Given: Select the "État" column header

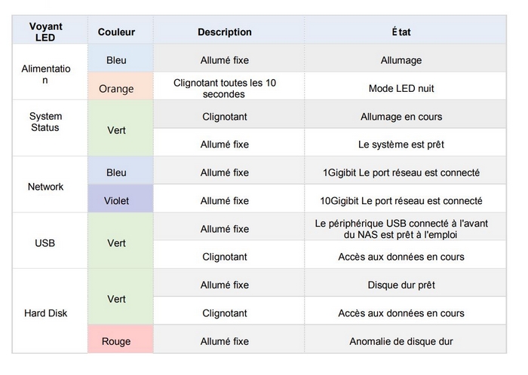Looking at the screenshot, I should click(401, 32).
